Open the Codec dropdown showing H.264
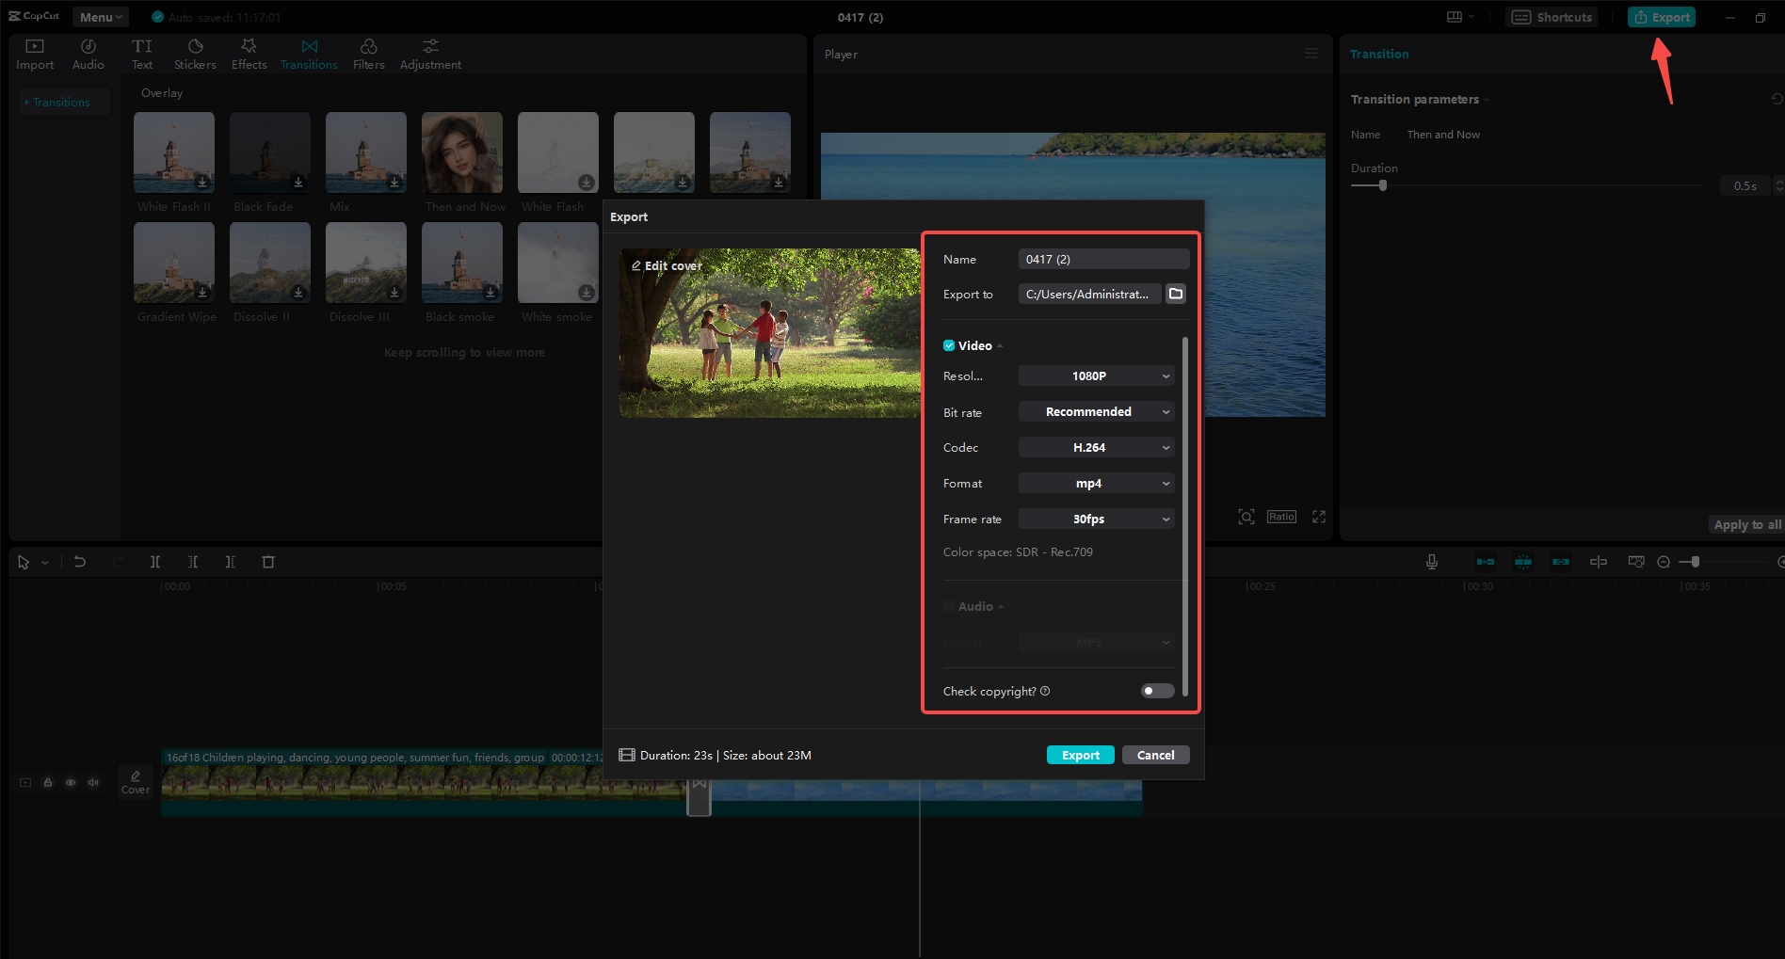This screenshot has width=1785, height=959. pos(1095,447)
